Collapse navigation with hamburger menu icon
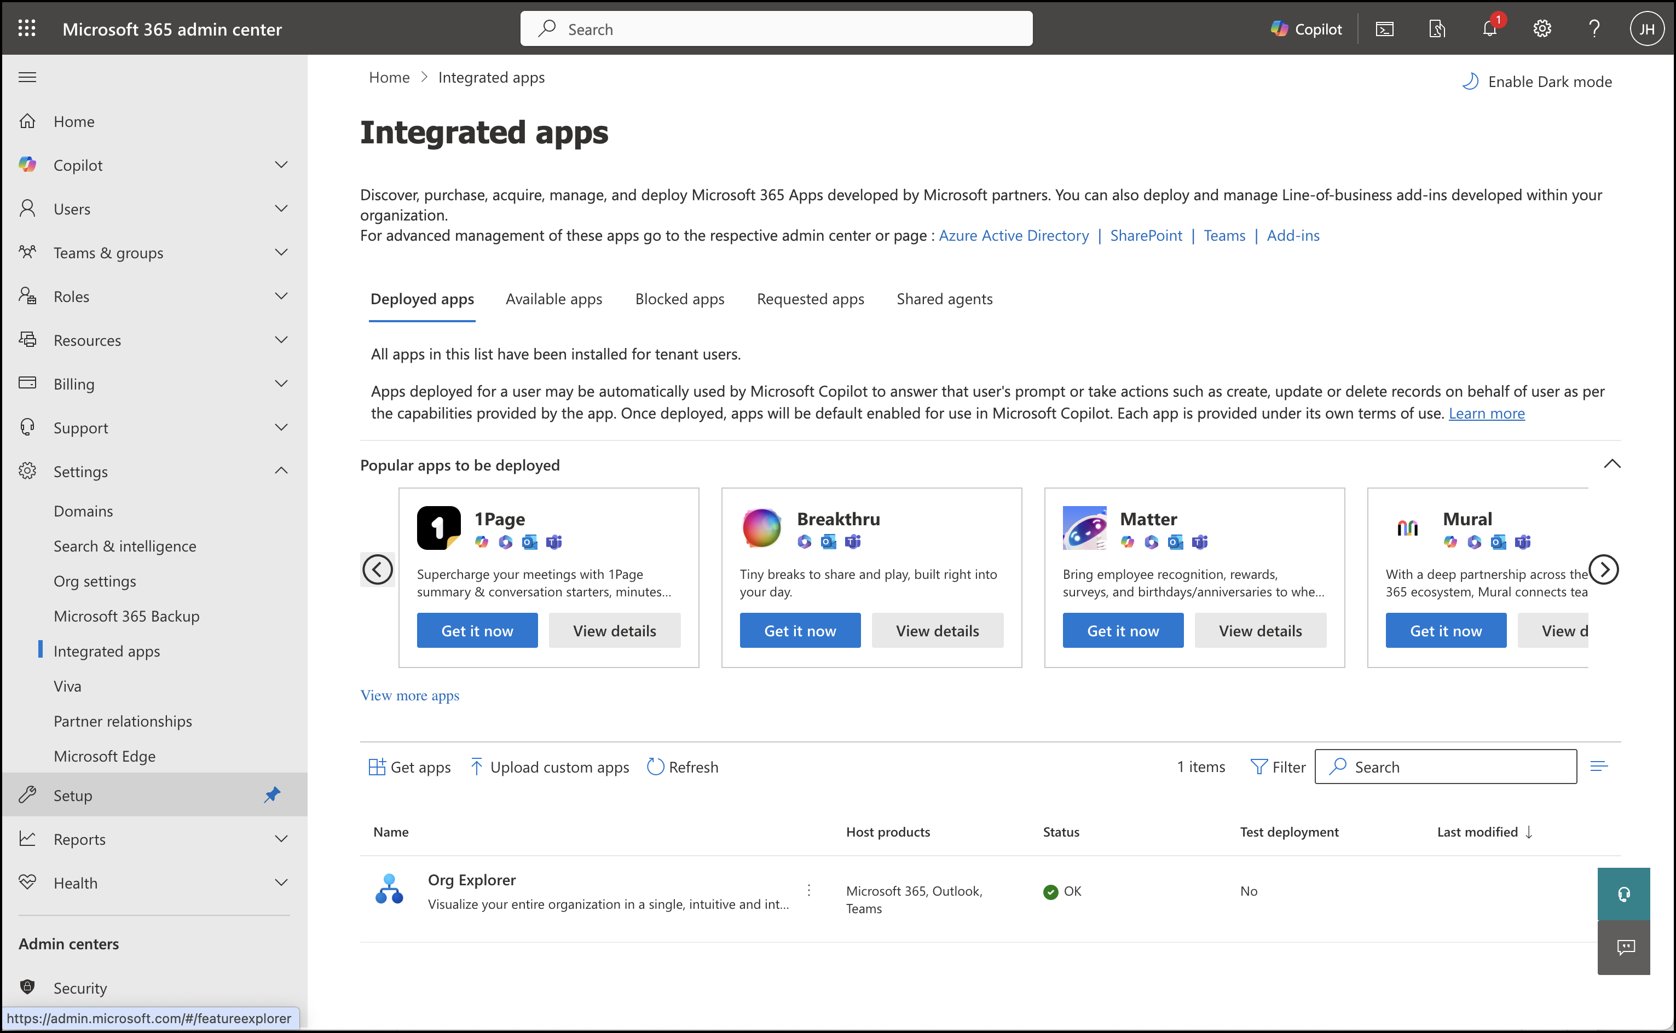Viewport: 1676px width, 1033px height. [x=27, y=77]
